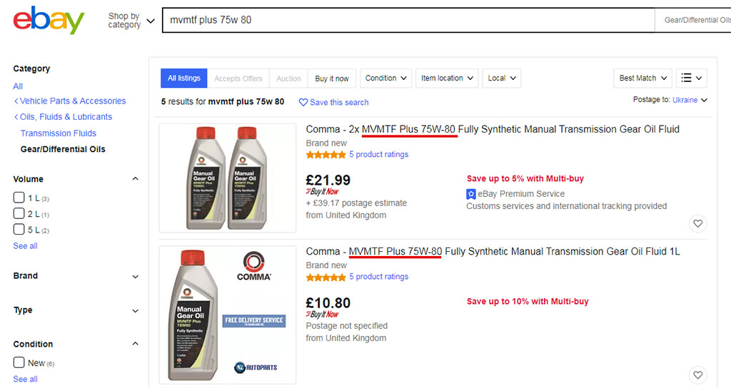
Task: Click Save up to 5% with Multi-buy
Action: tap(525, 179)
